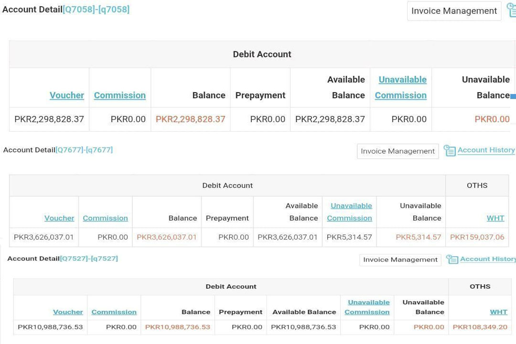
Task: Click the Voucher column link in the Q7058 table
Action: tap(67, 95)
